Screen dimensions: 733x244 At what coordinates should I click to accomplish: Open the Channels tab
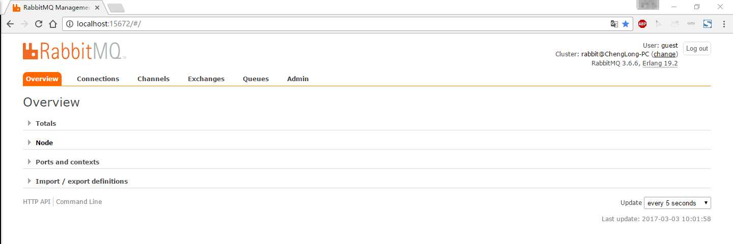(x=153, y=79)
